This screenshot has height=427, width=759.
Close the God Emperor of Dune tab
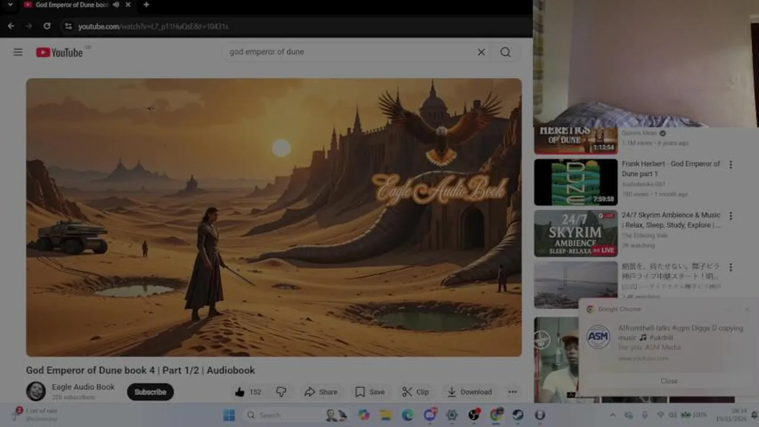128,5
